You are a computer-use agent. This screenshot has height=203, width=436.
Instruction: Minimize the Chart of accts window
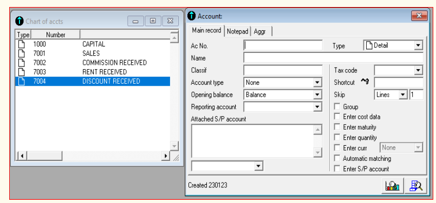(136, 21)
